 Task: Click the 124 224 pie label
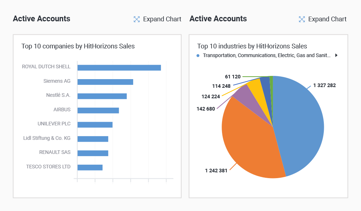[211, 97]
